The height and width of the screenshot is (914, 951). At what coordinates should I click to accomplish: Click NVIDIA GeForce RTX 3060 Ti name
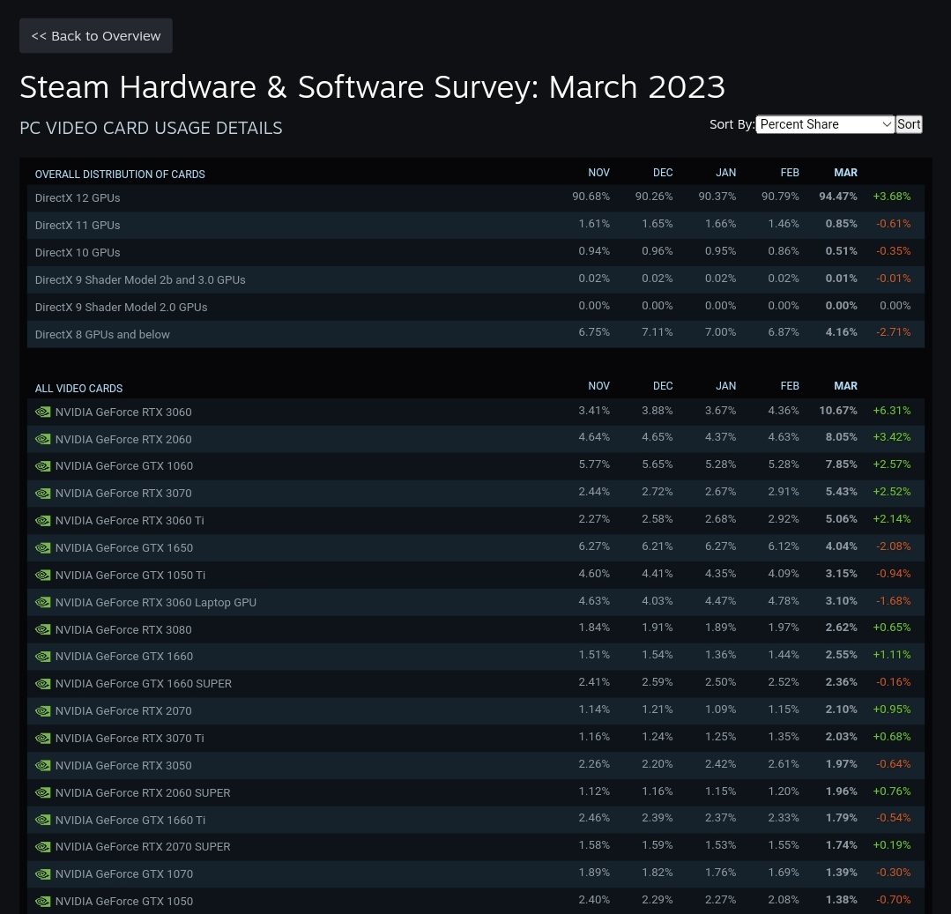point(130,520)
